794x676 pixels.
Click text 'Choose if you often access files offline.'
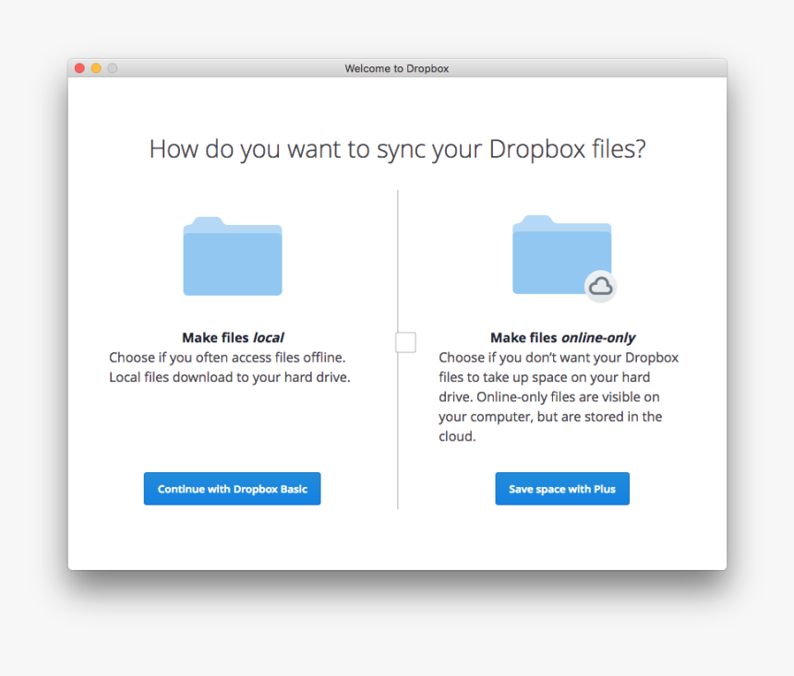click(227, 358)
